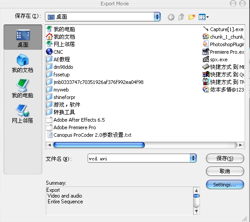250x222 pixels.
Task: Open the view menu icon dropdown
Action: click(x=204, y=17)
